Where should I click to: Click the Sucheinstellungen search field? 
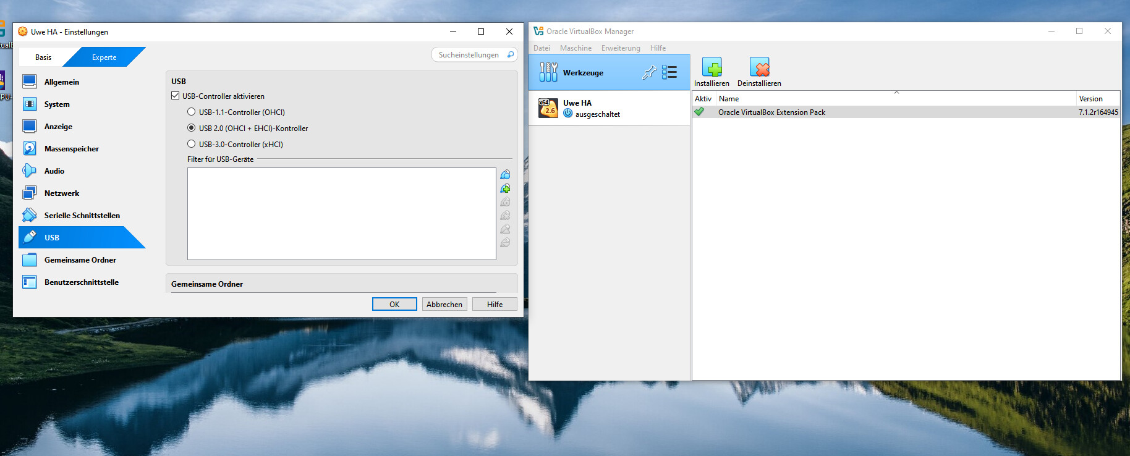(x=469, y=55)
